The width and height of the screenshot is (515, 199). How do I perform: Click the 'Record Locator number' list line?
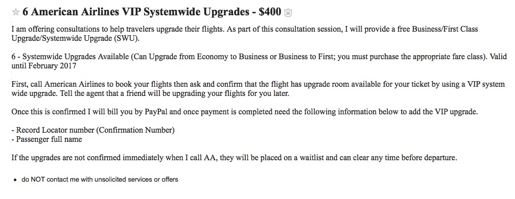pyautogui.click(x=93, y=130)
